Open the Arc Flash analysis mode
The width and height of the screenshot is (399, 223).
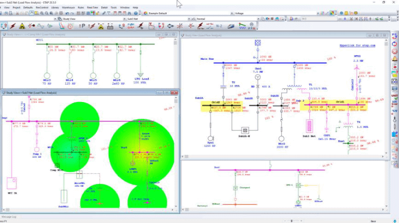click(22, 26)
